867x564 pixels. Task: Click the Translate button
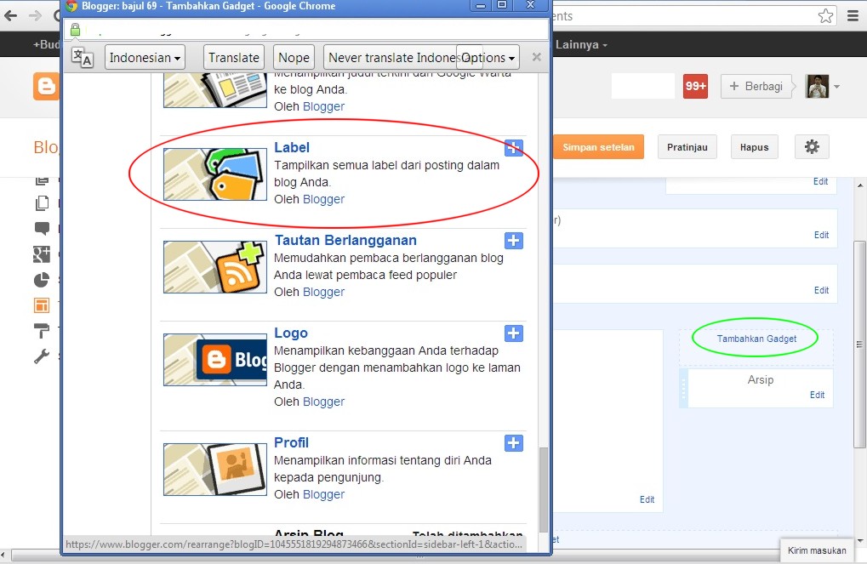tap(234, 58)
